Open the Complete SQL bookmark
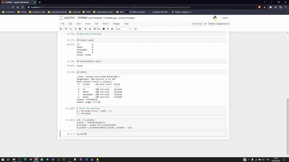 click(159, 12)
